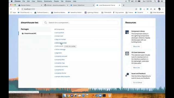This screenshot has width=174, height=98.
Task: Go forward in browser history
Action: point(14,9)
